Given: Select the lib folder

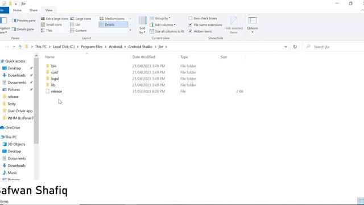Looking at the screenshot, I should click(x=53, y=85).
